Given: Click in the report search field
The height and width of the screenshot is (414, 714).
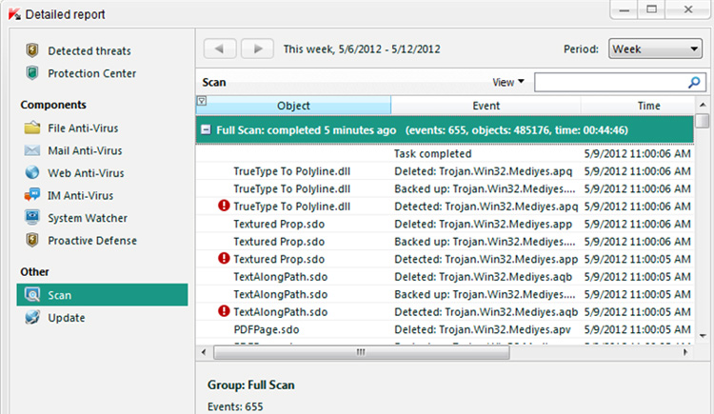Looking at the screenshot, I should click(609, 84).
